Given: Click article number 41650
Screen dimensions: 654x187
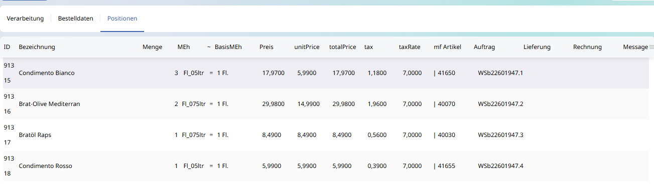Looking at the screenshot, I should pos(447,73).
